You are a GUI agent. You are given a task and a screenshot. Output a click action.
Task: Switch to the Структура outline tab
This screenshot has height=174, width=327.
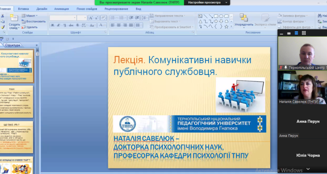point(13,45)
